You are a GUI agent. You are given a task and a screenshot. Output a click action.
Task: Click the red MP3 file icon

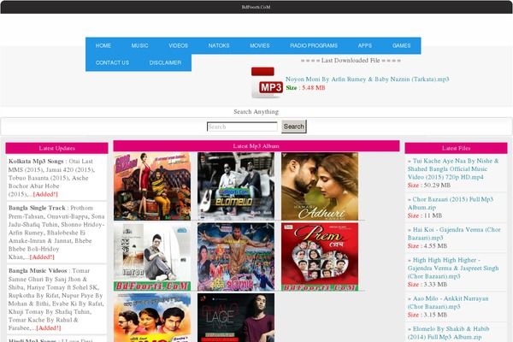tap(267, 83)
